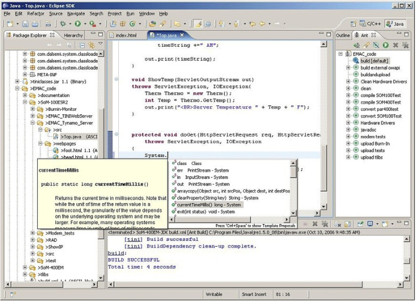Open the Package Explorer view menu arrow
This screenshot has width=416, height=302.
click(100, 44)
